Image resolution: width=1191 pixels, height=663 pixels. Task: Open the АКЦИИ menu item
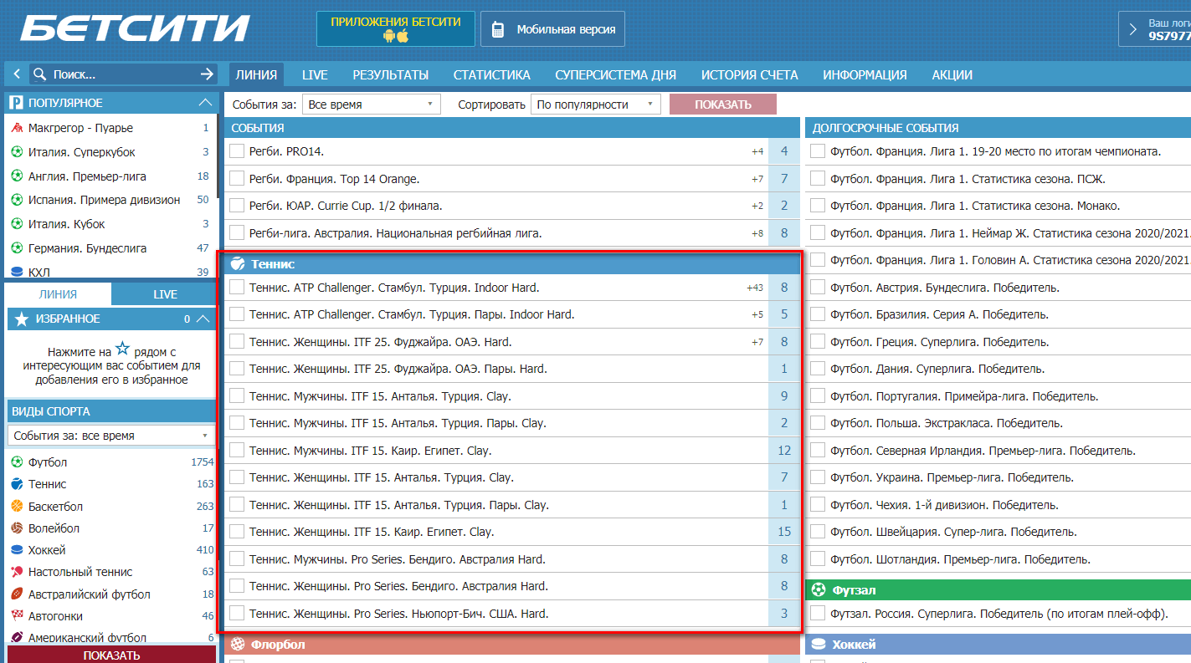(952, 74)
